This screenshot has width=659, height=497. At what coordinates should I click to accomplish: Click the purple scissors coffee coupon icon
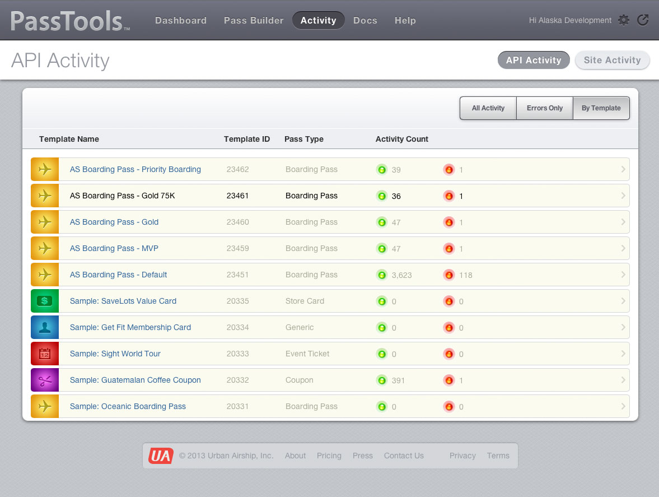pos(45,380)
